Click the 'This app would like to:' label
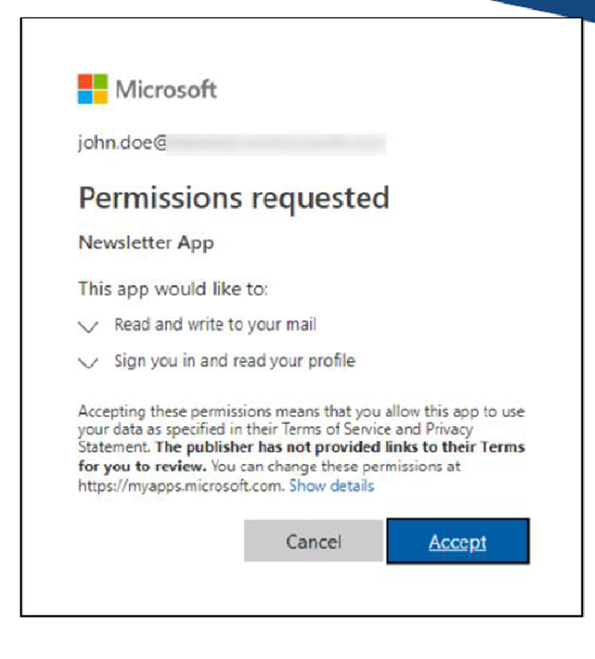Screen dimensions: 595x659 [173, 289]
